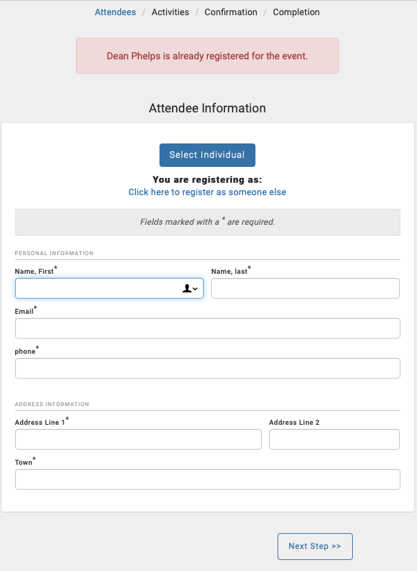Click the Address Line 1 field
Image resolution: width=417 pixels, height=571 pixels.
coord(138,439)
